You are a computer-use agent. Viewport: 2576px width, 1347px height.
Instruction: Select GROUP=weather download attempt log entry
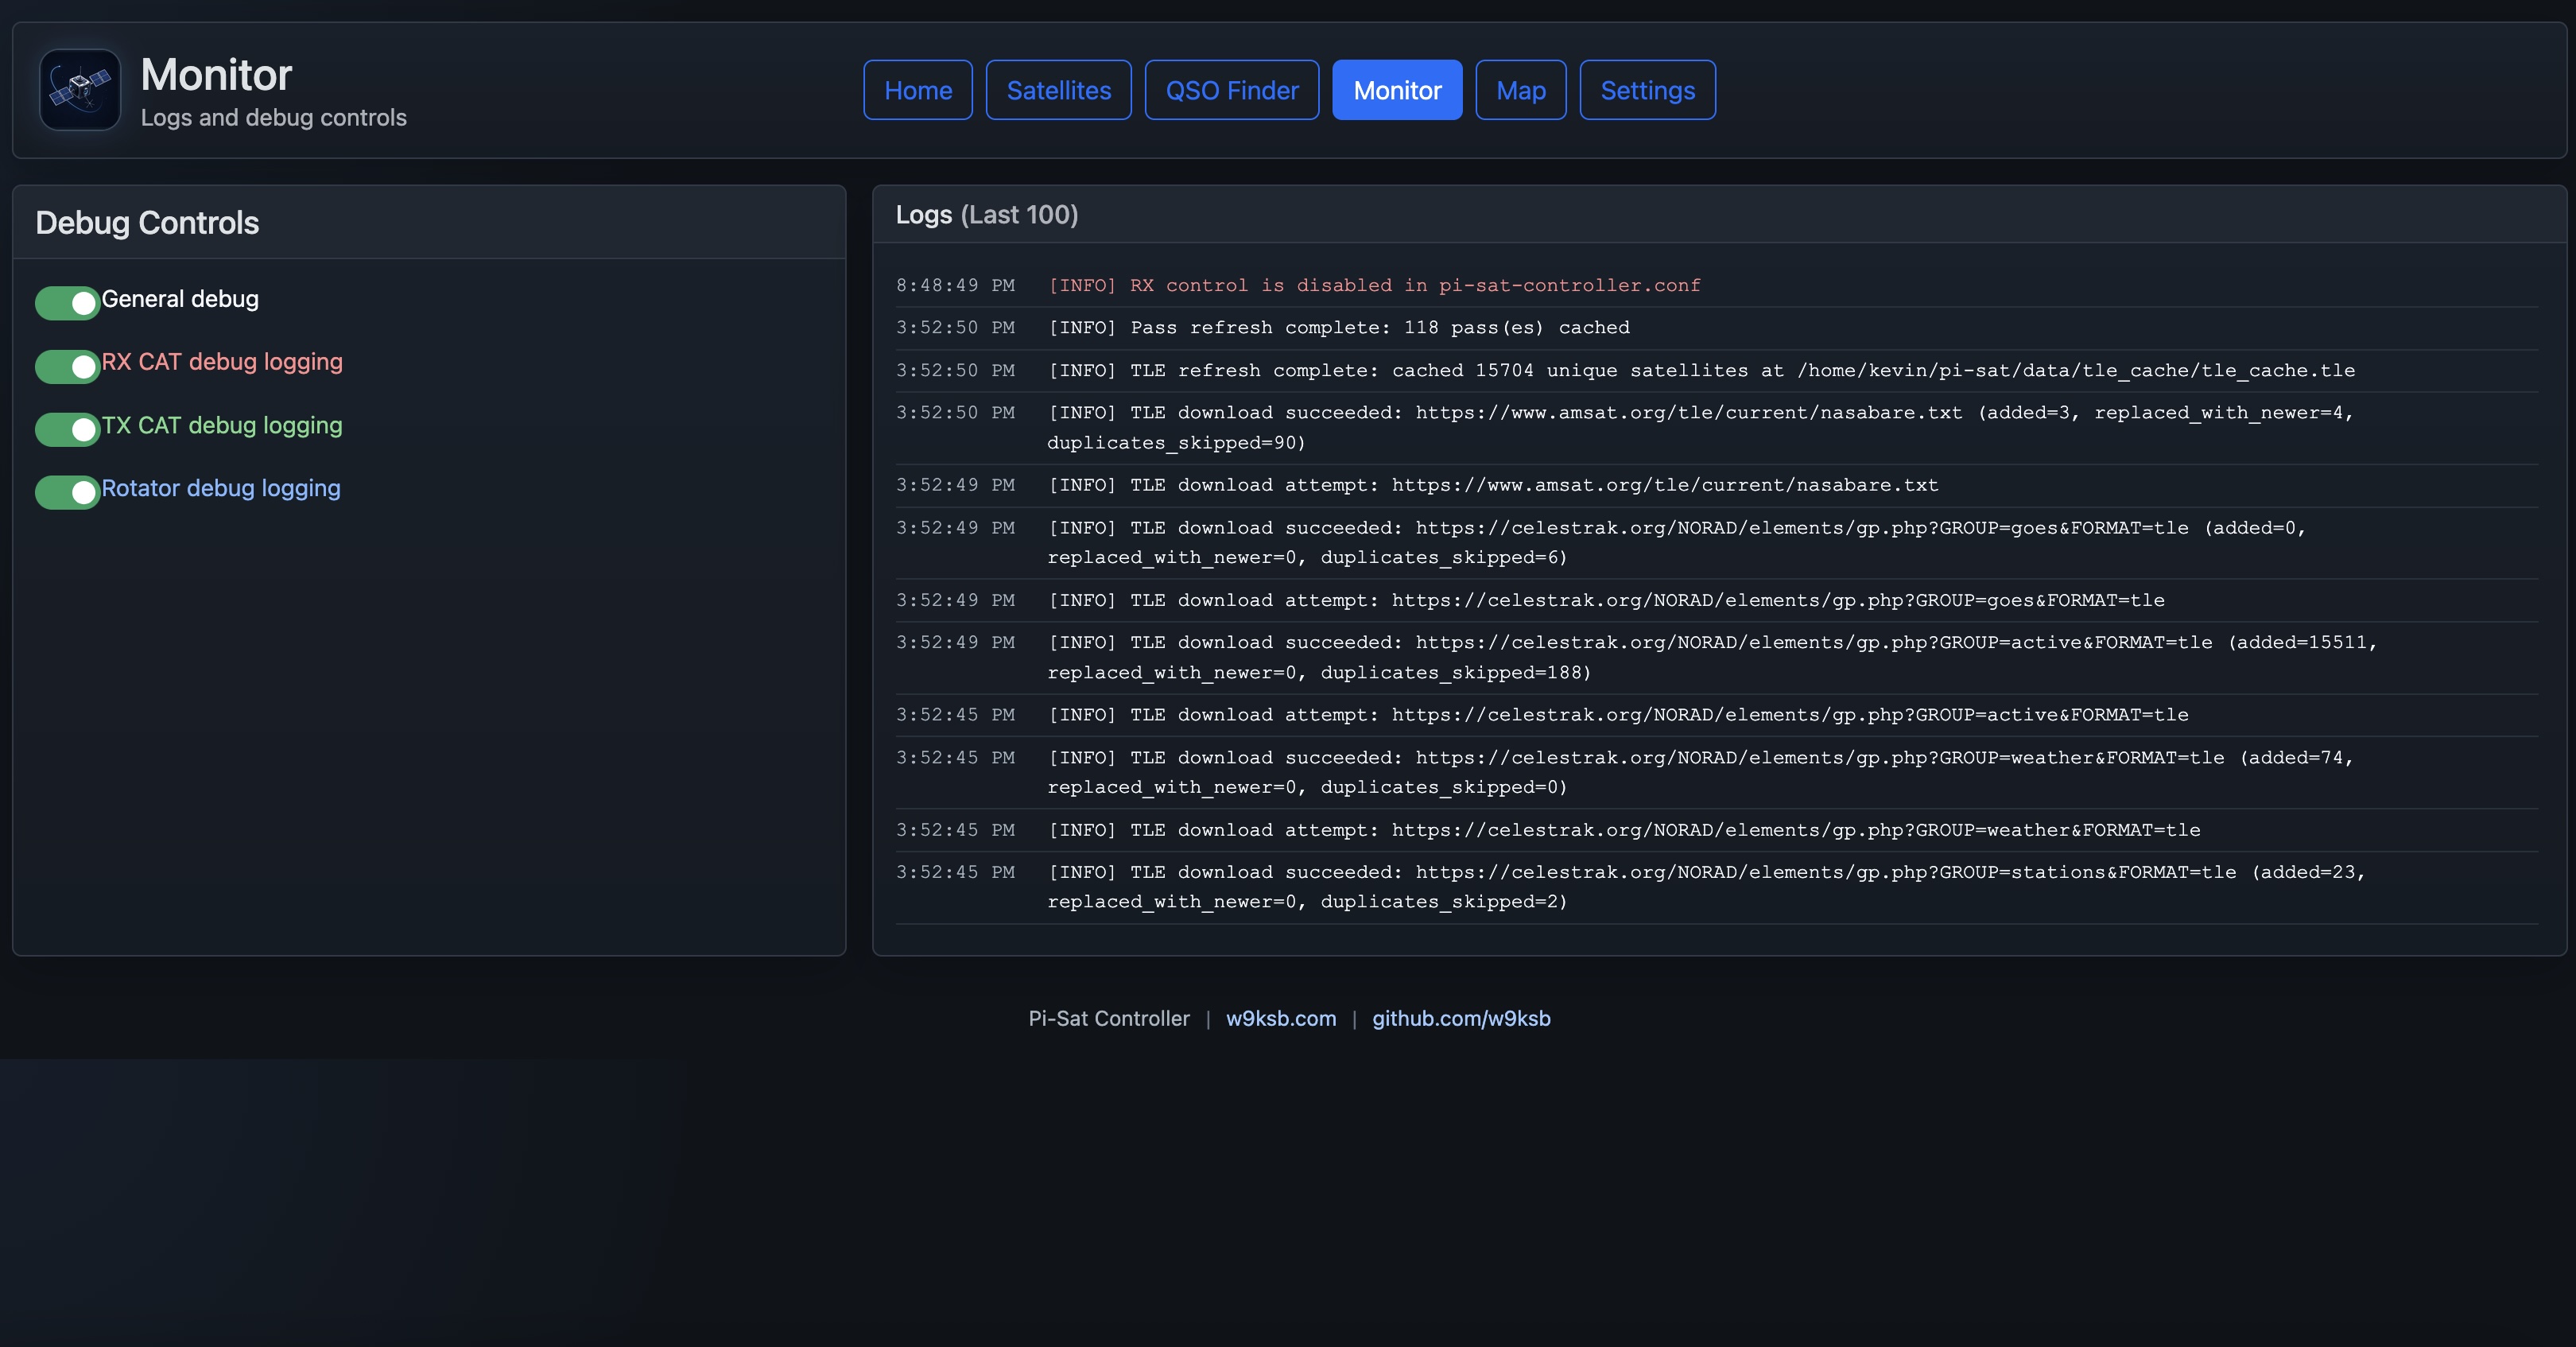[1717, 830]
